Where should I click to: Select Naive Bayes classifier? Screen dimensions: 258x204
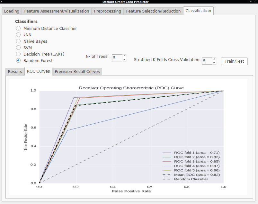click(x=18, y=41)
